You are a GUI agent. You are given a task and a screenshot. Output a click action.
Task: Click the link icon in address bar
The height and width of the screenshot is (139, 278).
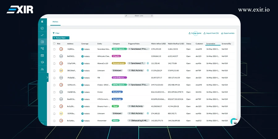point(126,16)
